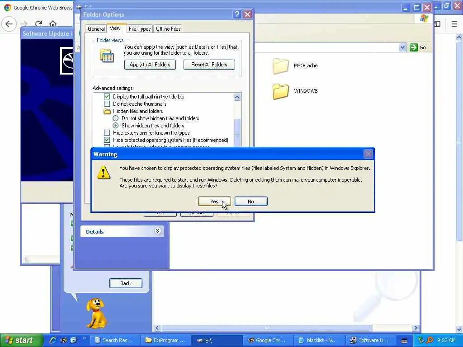Click the Folder Options help question-mark button
Image resolution: width=463 pixels, height=347 pixels.
point(237,14)
